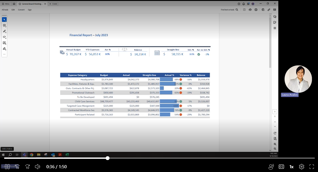318x172 pixels.
Task: Click the rotate page icon
Action: [275, 133]
